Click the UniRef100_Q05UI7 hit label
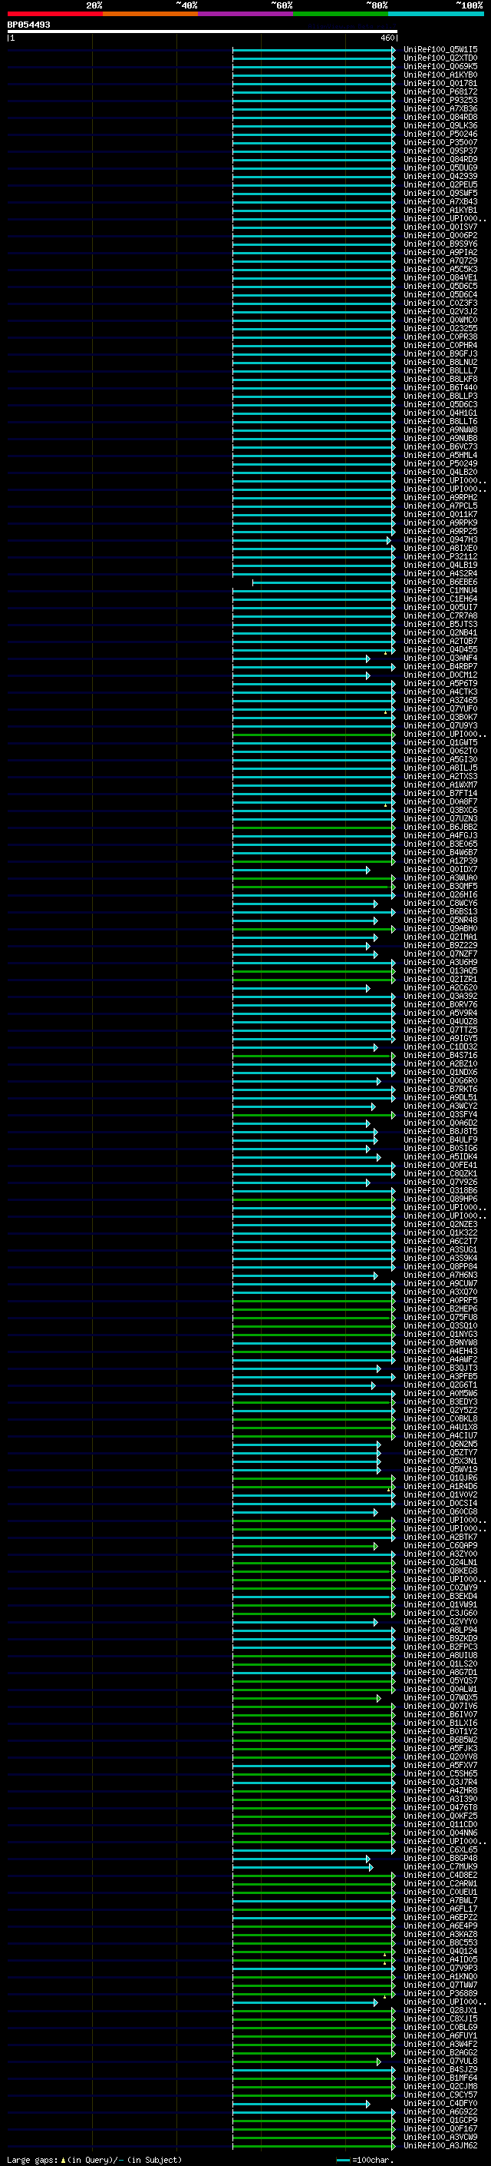491x2166 pixels. point(440,607)
